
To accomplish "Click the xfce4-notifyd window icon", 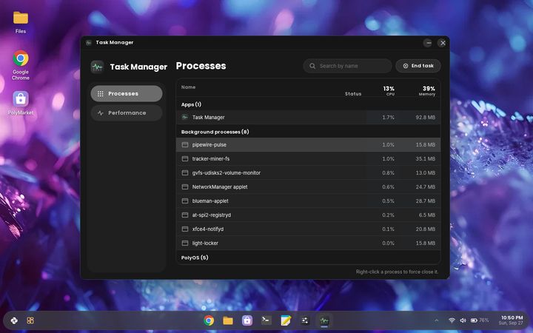I will coord(185,229).
